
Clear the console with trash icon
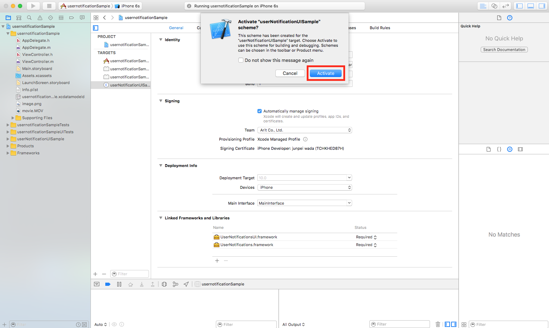pyautogui.click(x=438, y=324)
